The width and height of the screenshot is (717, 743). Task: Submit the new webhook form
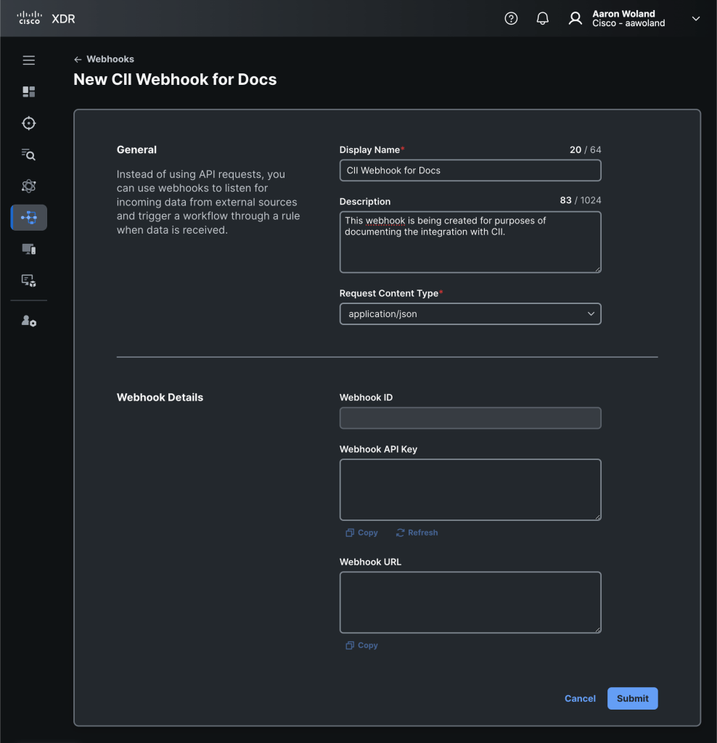click(x=632, y=698)
